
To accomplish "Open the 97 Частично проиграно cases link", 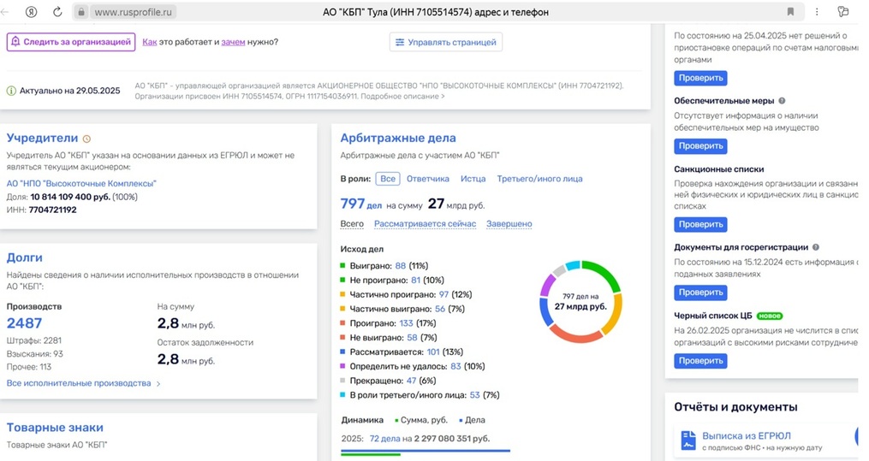I will pyautogui.click(x=443, y=295).
